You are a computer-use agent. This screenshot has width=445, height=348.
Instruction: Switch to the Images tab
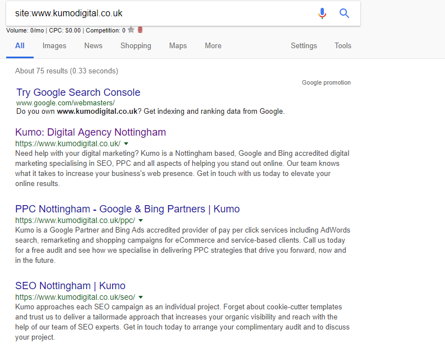tap(54, 46)
